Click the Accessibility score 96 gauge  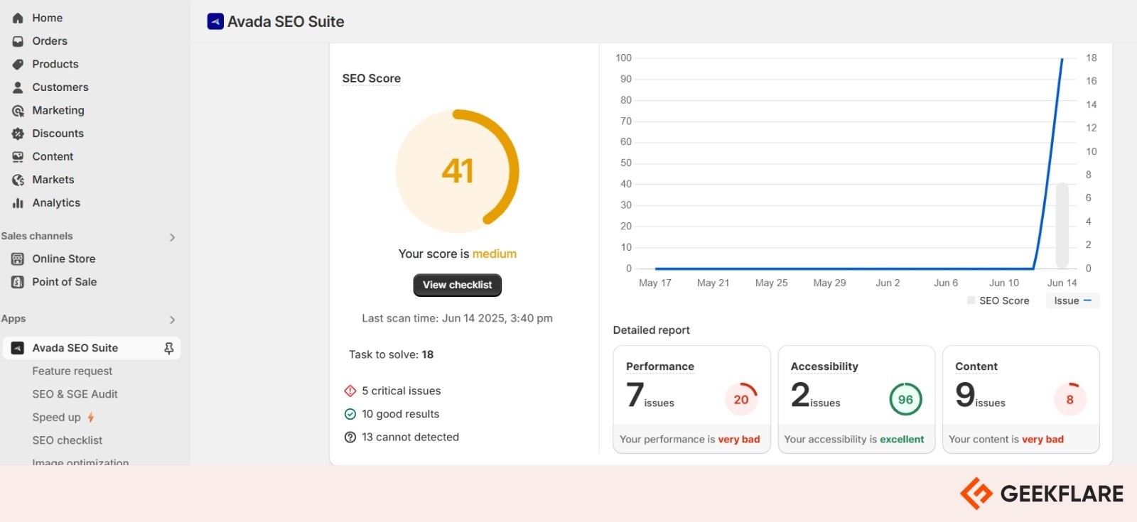pos(906,399)
